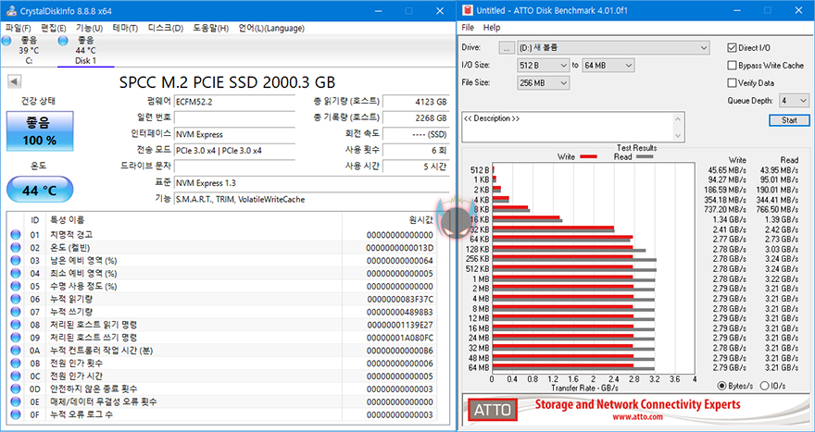This screenshot has height=432, width=815.
Task: Click the status orb for attribute 0E
Action: coord(16,401)
